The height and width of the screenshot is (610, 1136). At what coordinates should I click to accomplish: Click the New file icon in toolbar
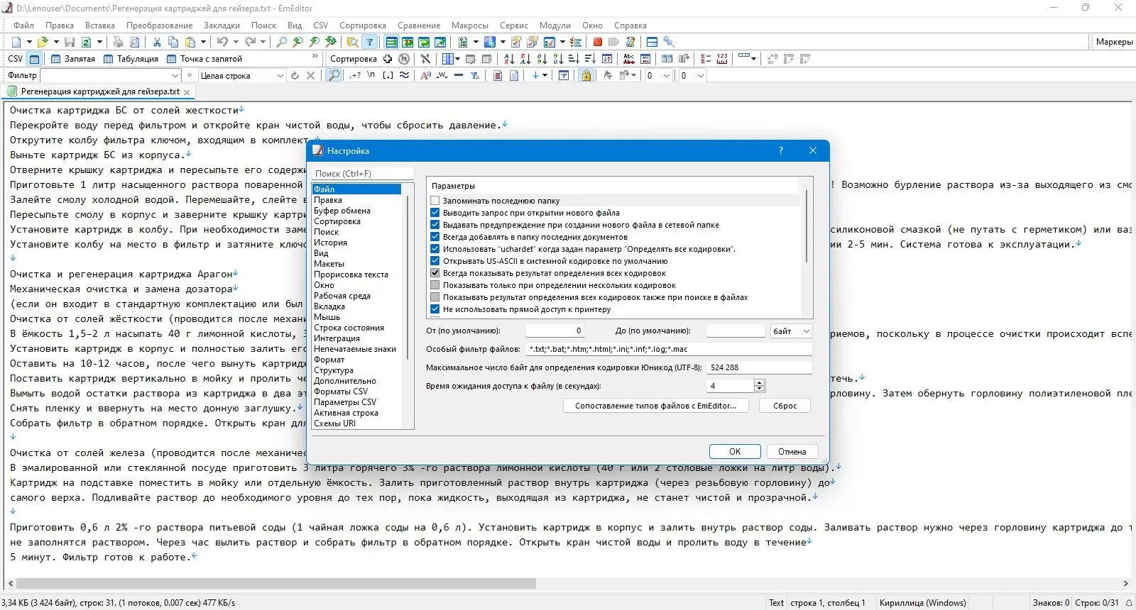click(x=16, y=42)
